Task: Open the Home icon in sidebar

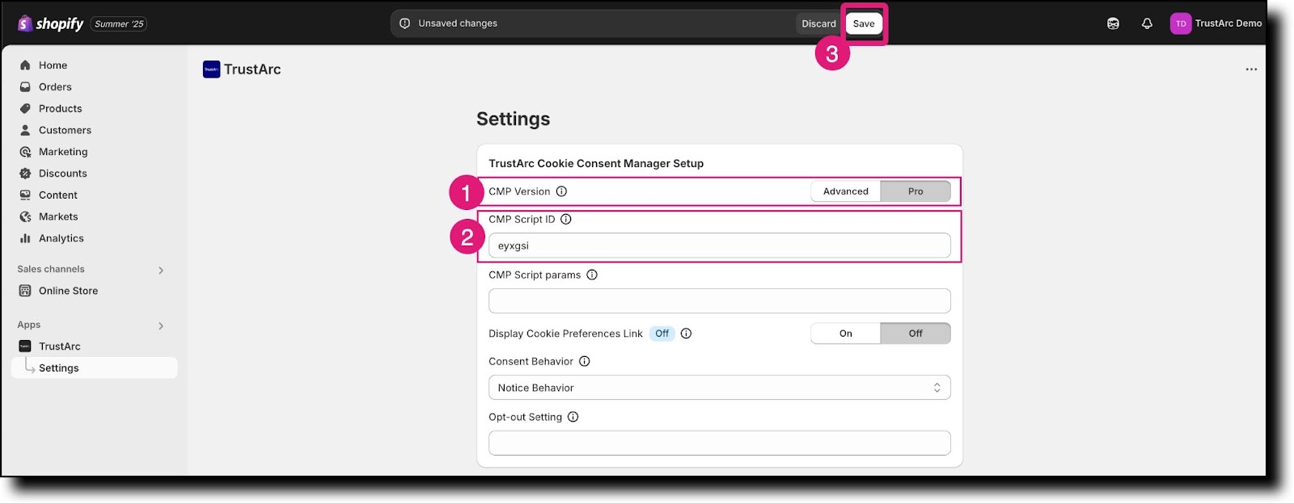Action: coord(25,65)
